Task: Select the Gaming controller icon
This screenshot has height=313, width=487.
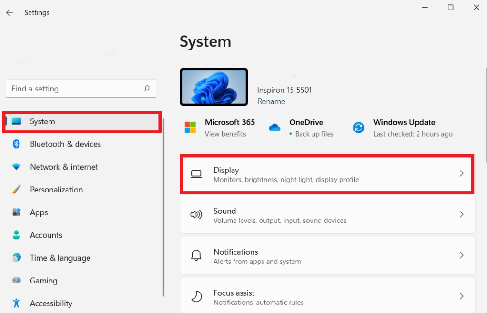Action: coord(17,281)
